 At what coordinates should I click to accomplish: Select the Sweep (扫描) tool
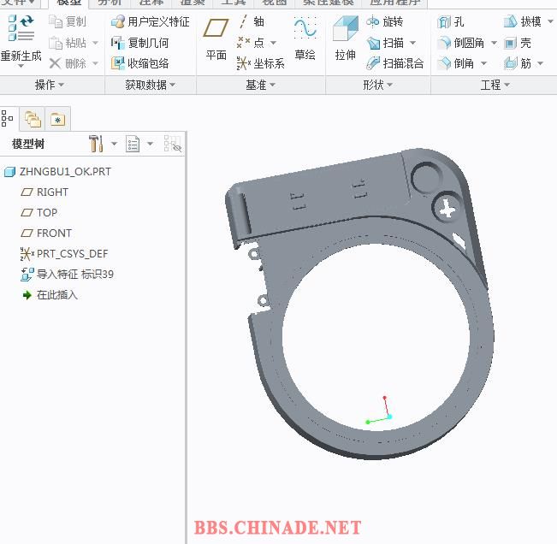pyautogui.click(x=385, y=43)
